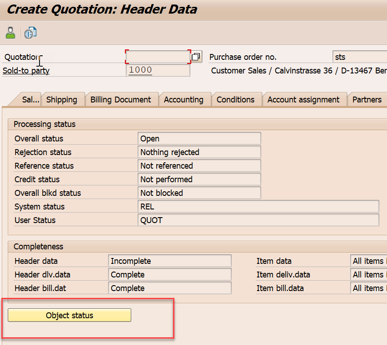Click the Purchase order number field containing sts

click(359, 57)
